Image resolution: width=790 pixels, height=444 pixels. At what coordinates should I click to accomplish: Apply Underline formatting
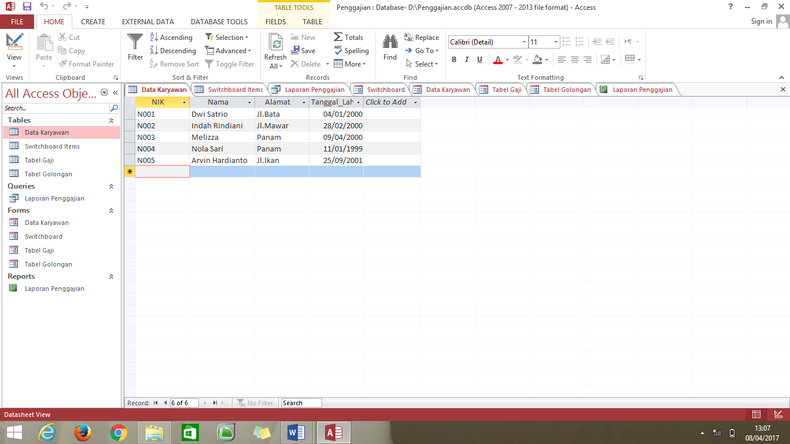pyautogui.click(x=479, y=60)
